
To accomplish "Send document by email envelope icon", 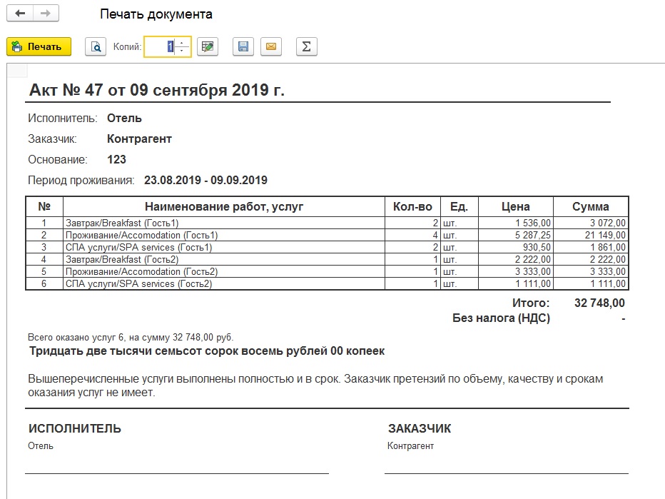I will [271, 46].
